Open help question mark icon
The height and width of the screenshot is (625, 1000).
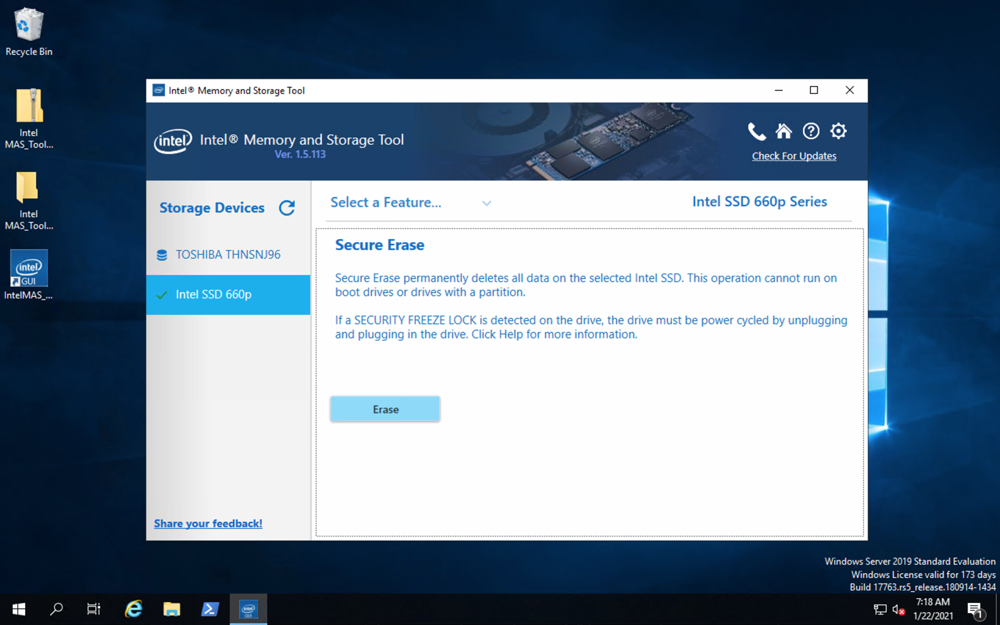[x=811, y=131]
